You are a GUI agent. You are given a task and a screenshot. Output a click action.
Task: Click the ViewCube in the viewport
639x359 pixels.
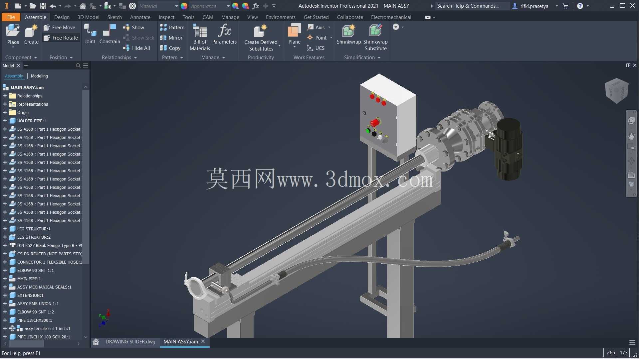tap(616, 90)
